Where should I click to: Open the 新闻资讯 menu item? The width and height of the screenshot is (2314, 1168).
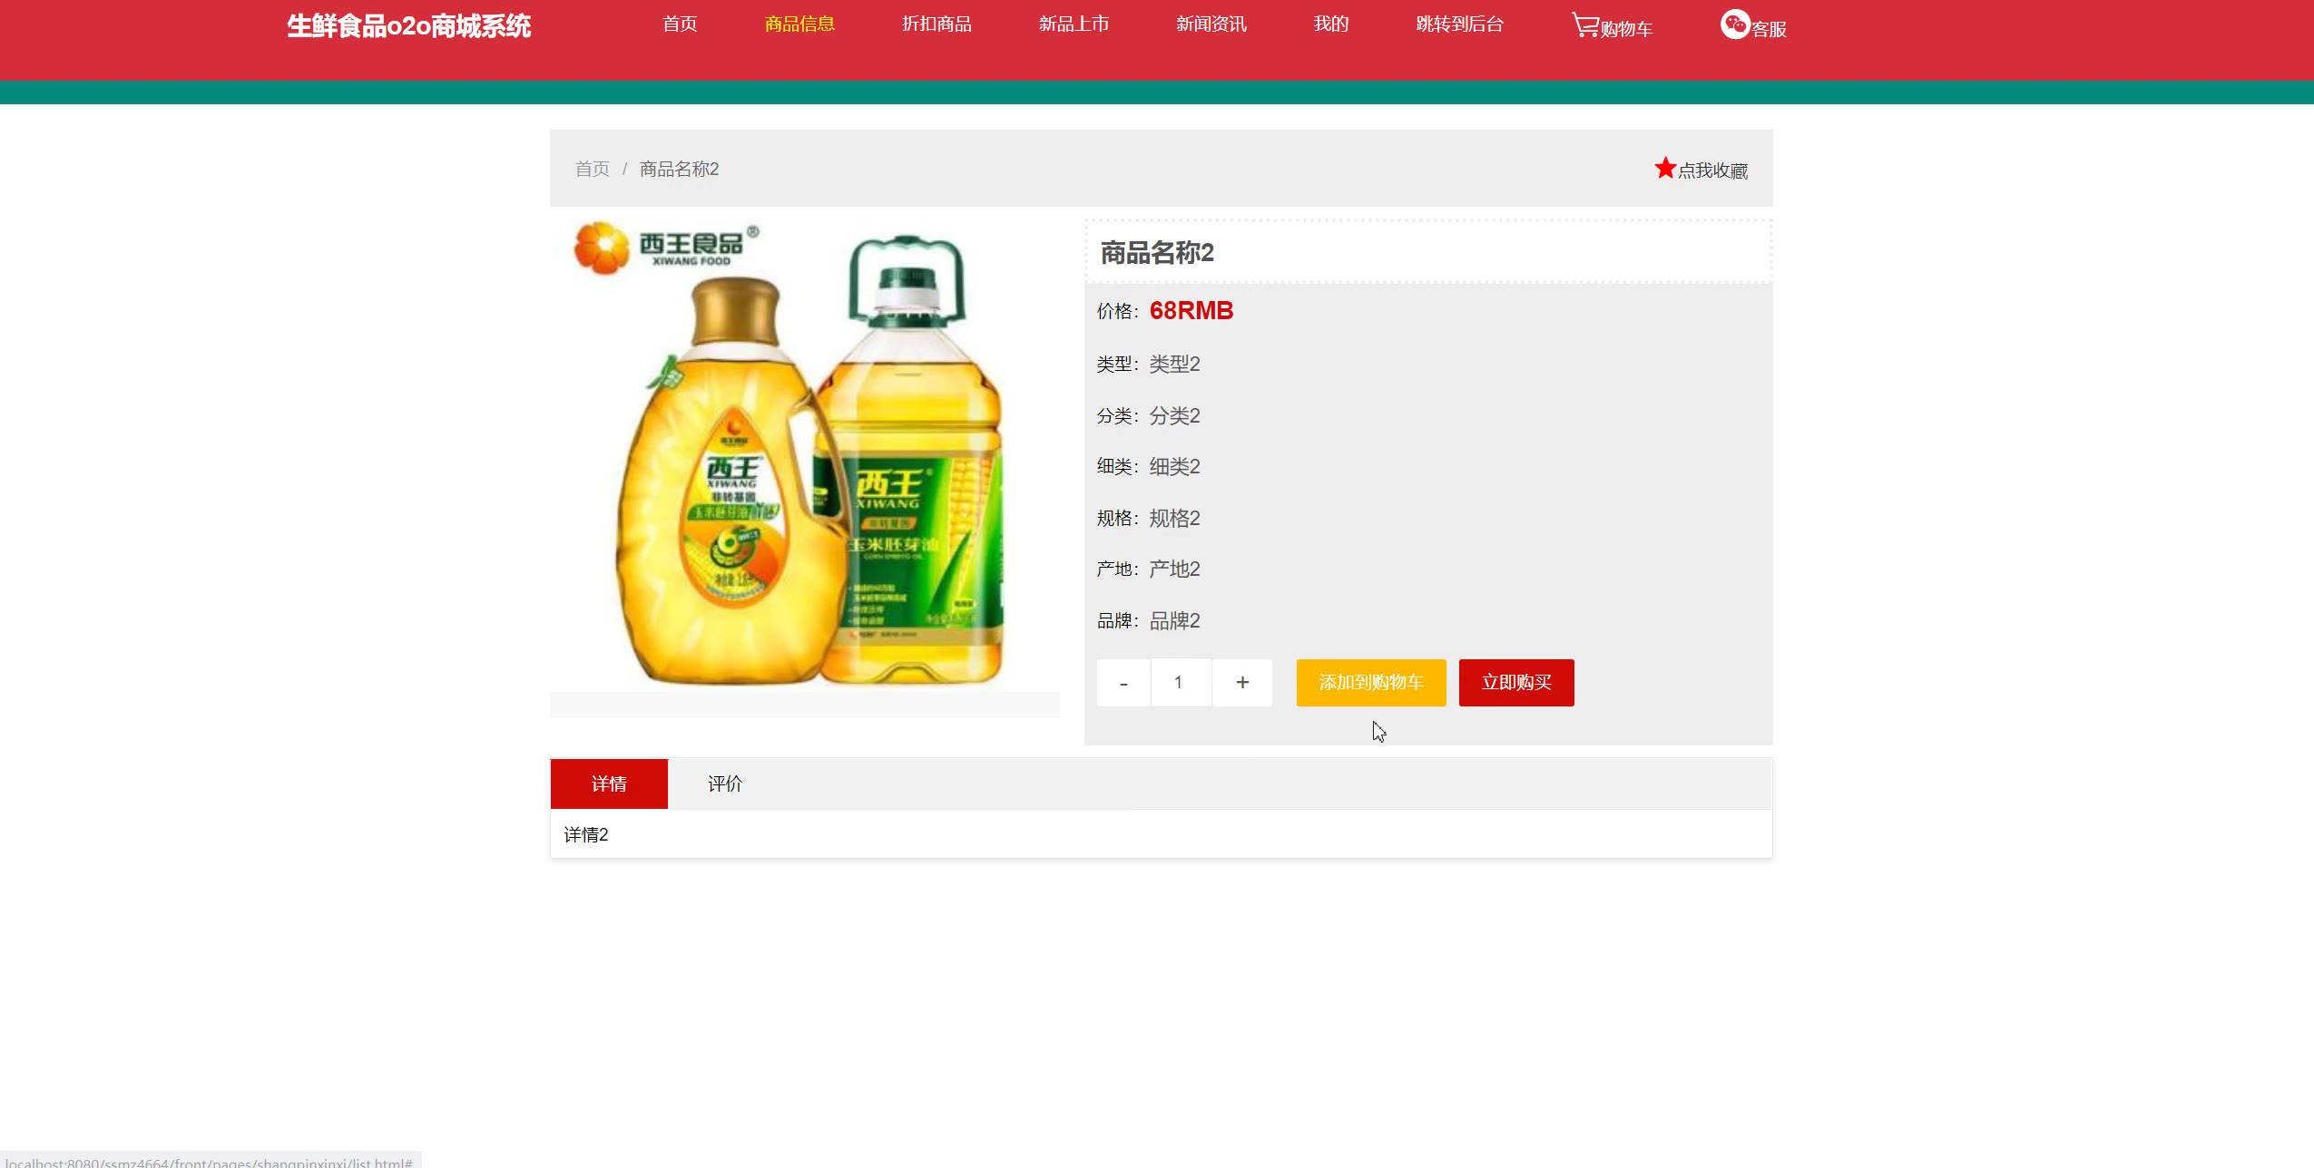click(1211, 24)
